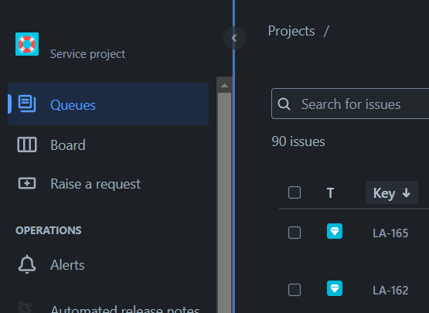Select the Board menu item

(108, 145)
